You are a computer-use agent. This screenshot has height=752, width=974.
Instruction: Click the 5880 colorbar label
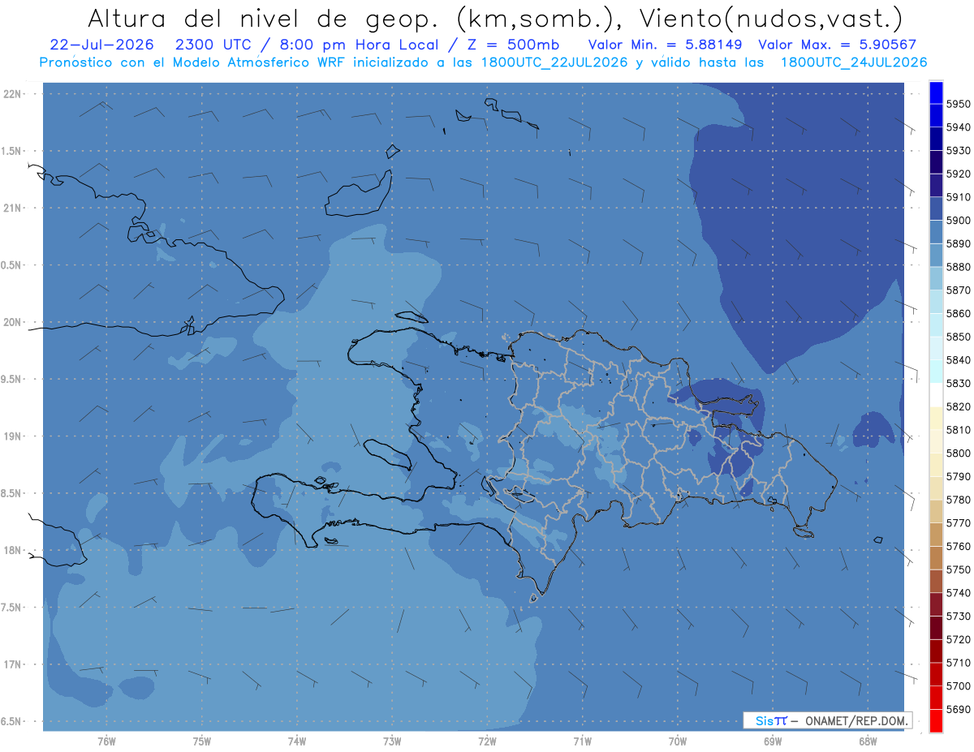click(958, 267)
